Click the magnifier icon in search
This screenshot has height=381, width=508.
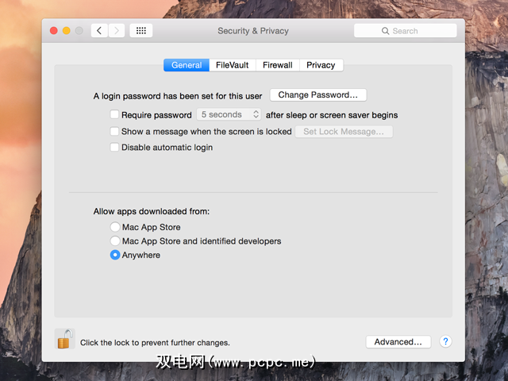pyautogui.click(x=385, y=31)
